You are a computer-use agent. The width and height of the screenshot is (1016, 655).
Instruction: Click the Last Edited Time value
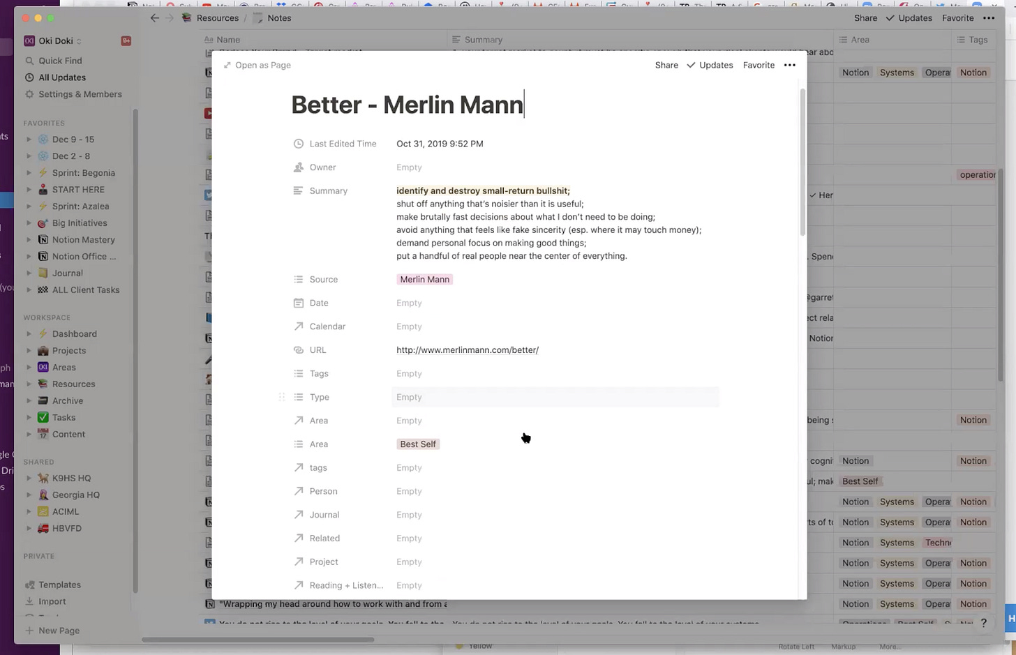click(440, 144)
